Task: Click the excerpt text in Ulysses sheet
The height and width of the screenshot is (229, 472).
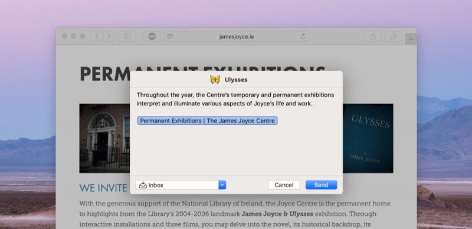Action: click(235, 99)
